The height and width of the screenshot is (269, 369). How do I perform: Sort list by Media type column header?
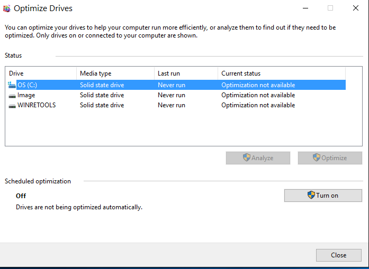pyautogui.click(x=115, y=73)
